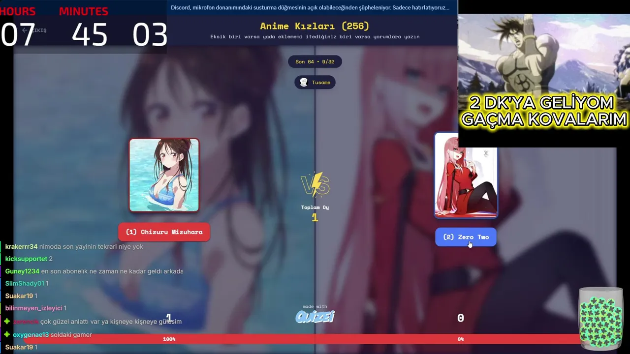The image size is (630, 354).
Task: Click the 'Toplam Oy' label
Action: tap(315, 207)
